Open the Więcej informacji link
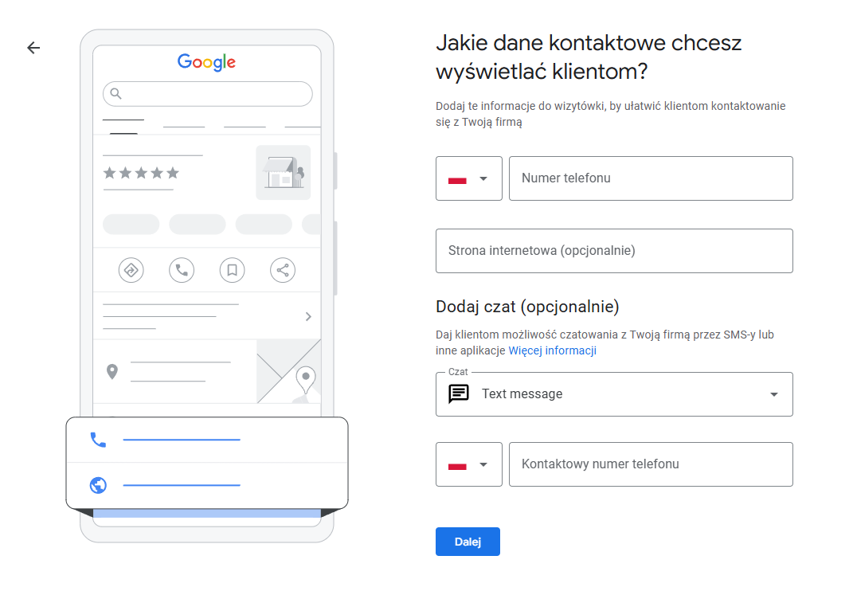The image size is (853, 591). [x=553, y=350]
